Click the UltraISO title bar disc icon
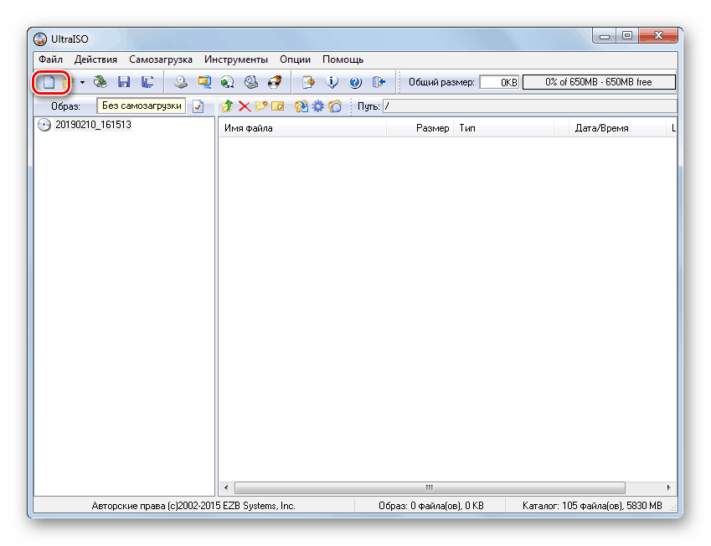 pos(40,39)
